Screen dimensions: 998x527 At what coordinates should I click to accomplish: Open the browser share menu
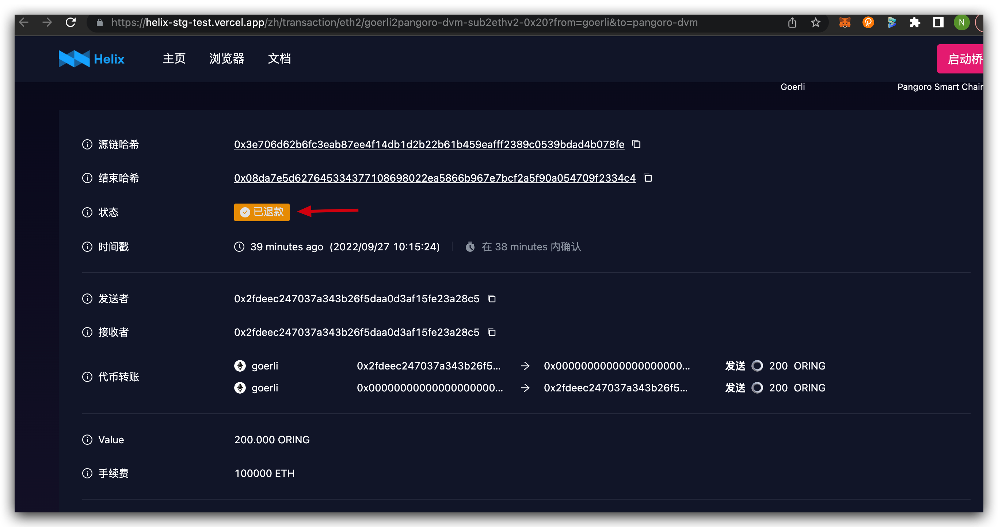[792, 22]
